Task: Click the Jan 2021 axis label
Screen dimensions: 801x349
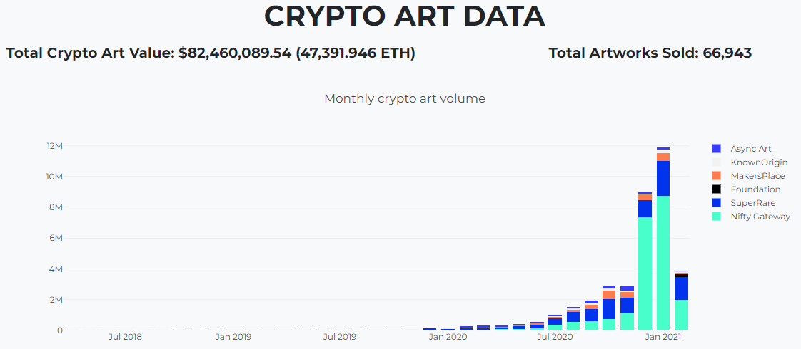Action: click(663, 337)
